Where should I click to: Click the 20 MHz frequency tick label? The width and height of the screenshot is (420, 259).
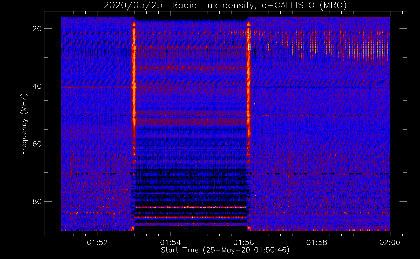[37, 29]
